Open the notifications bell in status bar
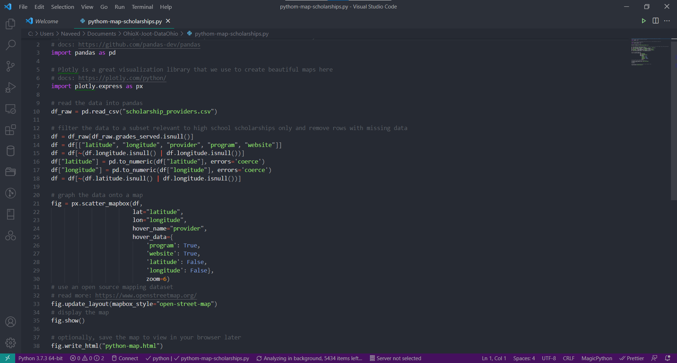Image resolution: width=677 pixels, height=363 pixels. pos(667,358)
